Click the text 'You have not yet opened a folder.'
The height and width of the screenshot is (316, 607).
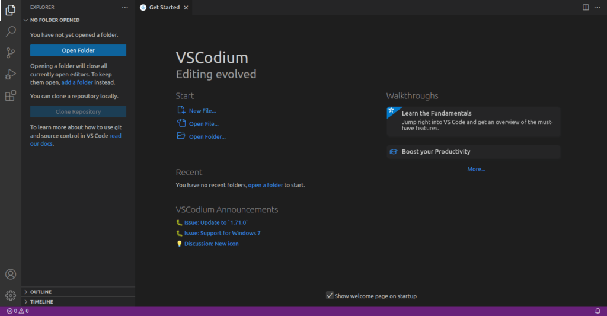[74, 35]
